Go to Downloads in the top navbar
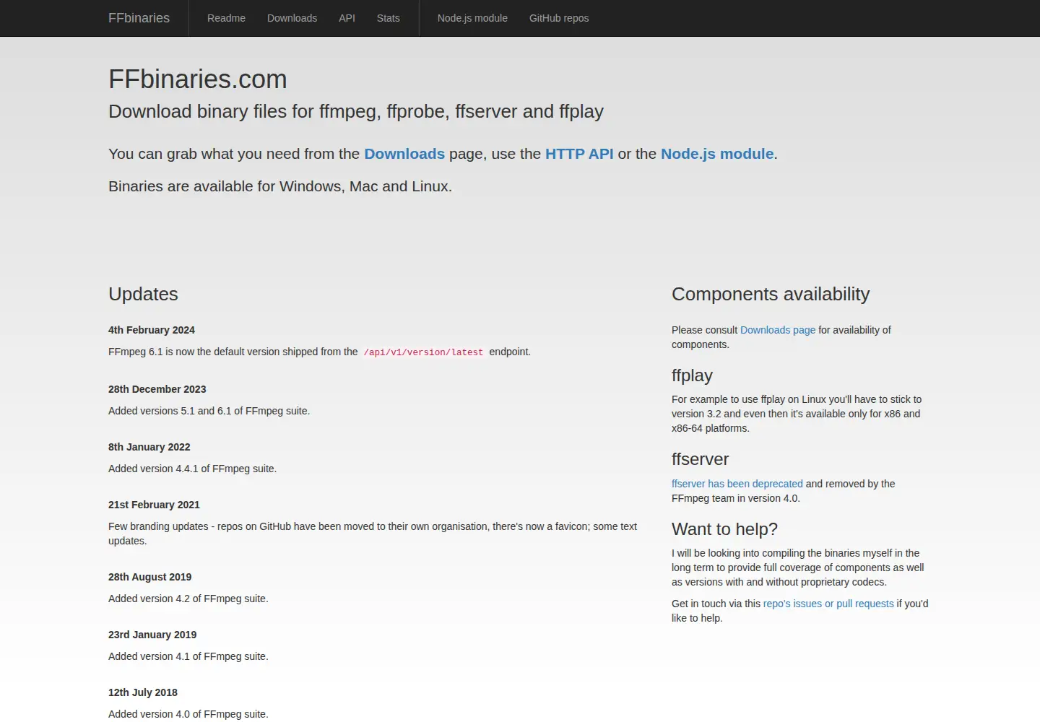Viewport: 1040px width, 722px height. pos(292,18)
